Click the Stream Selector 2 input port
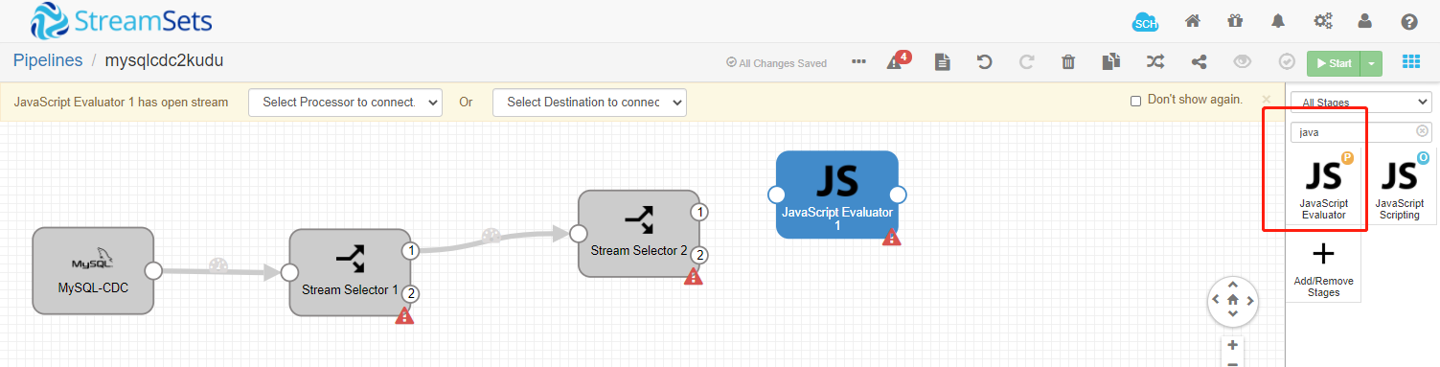Image resolution: width=1440 pixels, height=367 pixels. click(x=578, y=233)
